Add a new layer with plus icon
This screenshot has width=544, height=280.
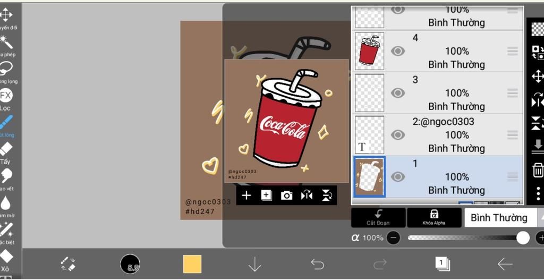[x=246, y=196]
